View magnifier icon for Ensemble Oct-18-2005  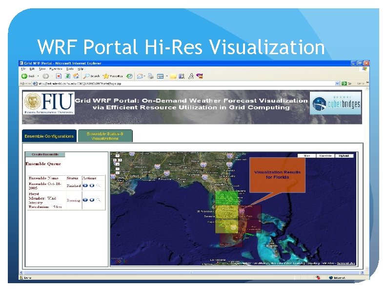pos(98,186)
